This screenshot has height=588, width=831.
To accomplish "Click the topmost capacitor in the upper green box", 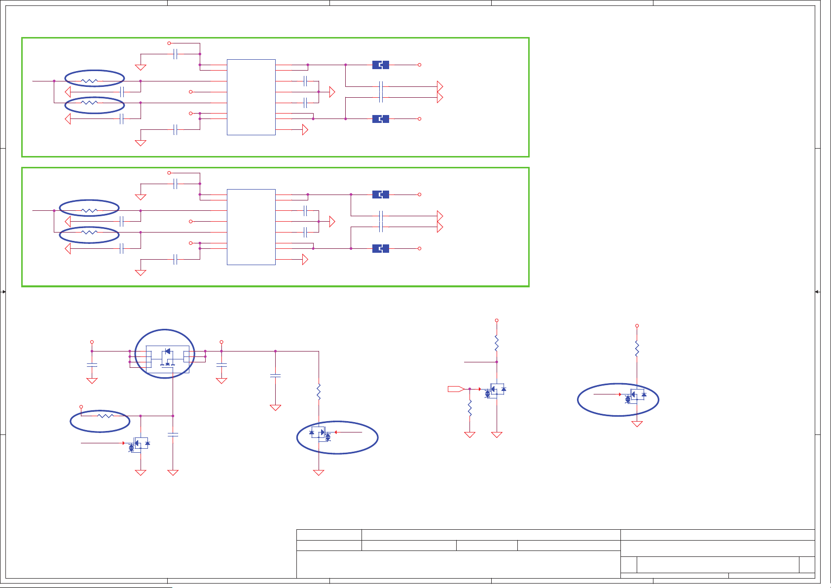I will click(x=175, y=54).
